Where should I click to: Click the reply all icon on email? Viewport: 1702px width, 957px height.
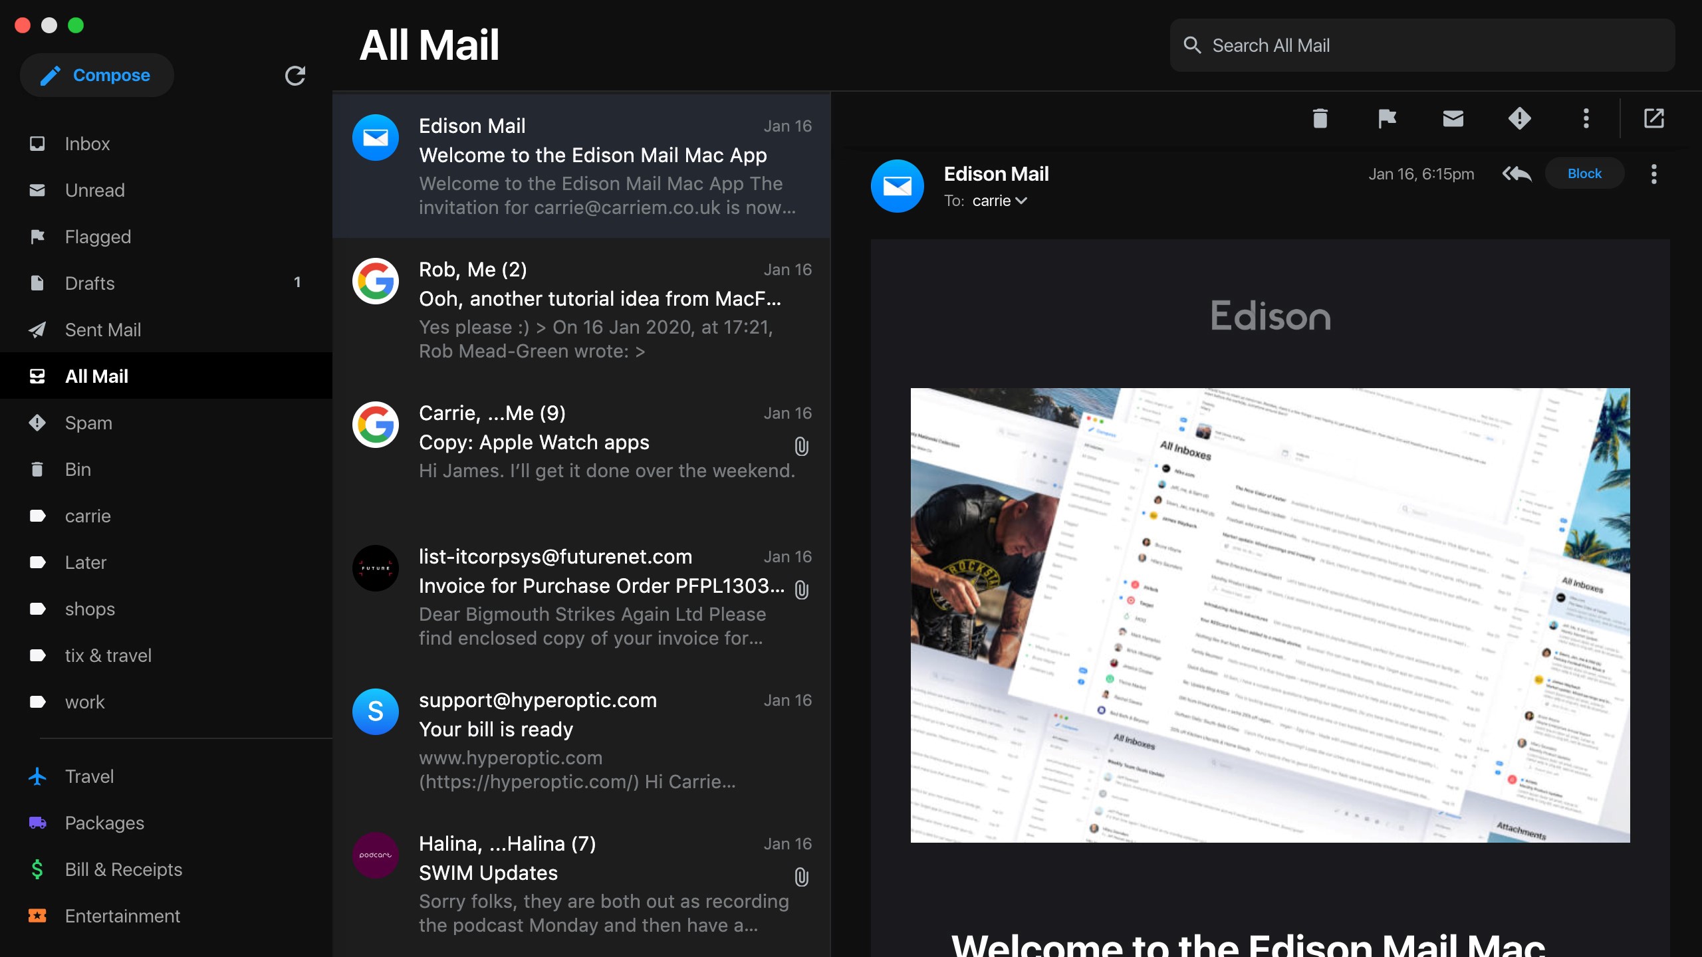[x=1516, y=173]
